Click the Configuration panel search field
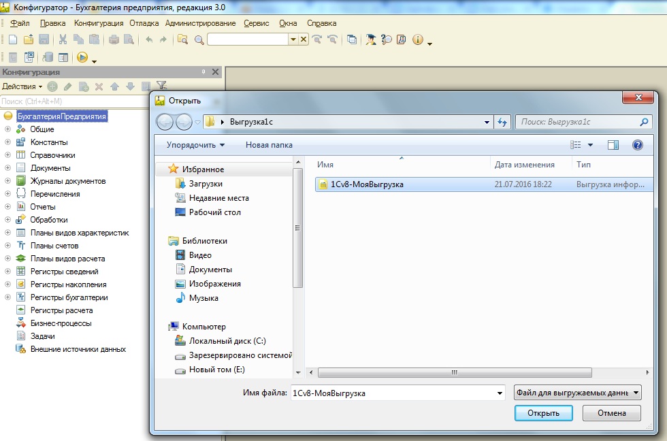 coord(74,101)
